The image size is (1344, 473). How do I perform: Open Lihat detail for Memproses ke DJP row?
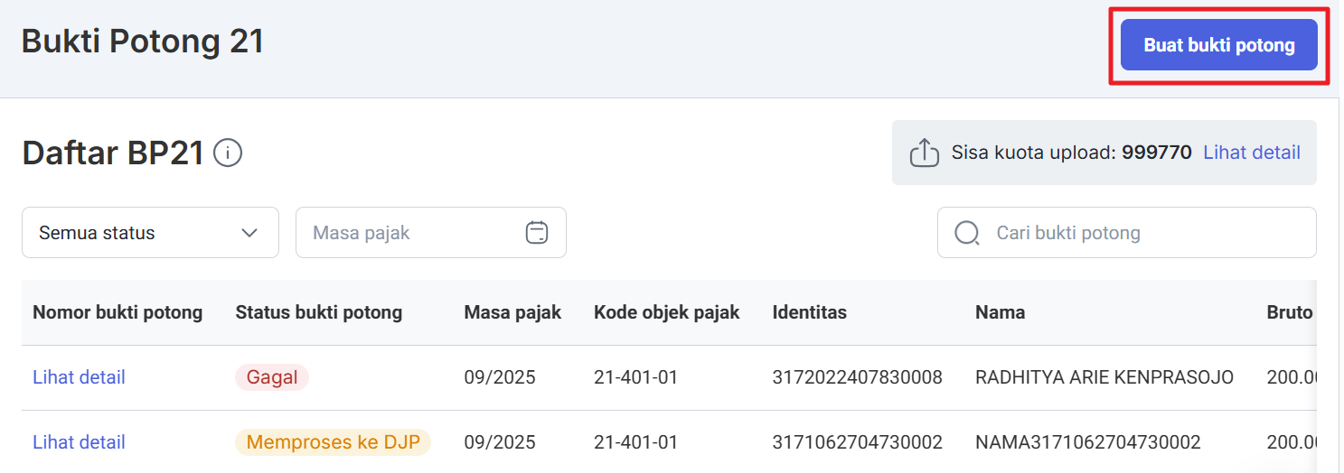pos(79,442)
